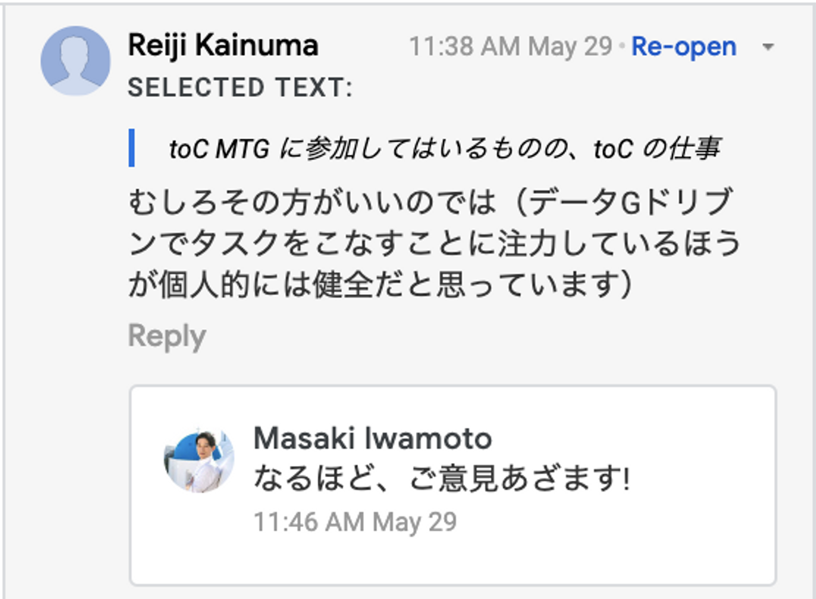Click the blue quote bar indicator
The height and width of the screenshot is (599, 816).
point(132,148)
